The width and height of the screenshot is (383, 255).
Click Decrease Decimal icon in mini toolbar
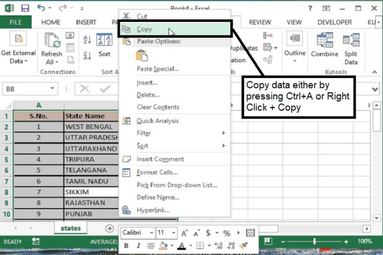coord(231,246)
